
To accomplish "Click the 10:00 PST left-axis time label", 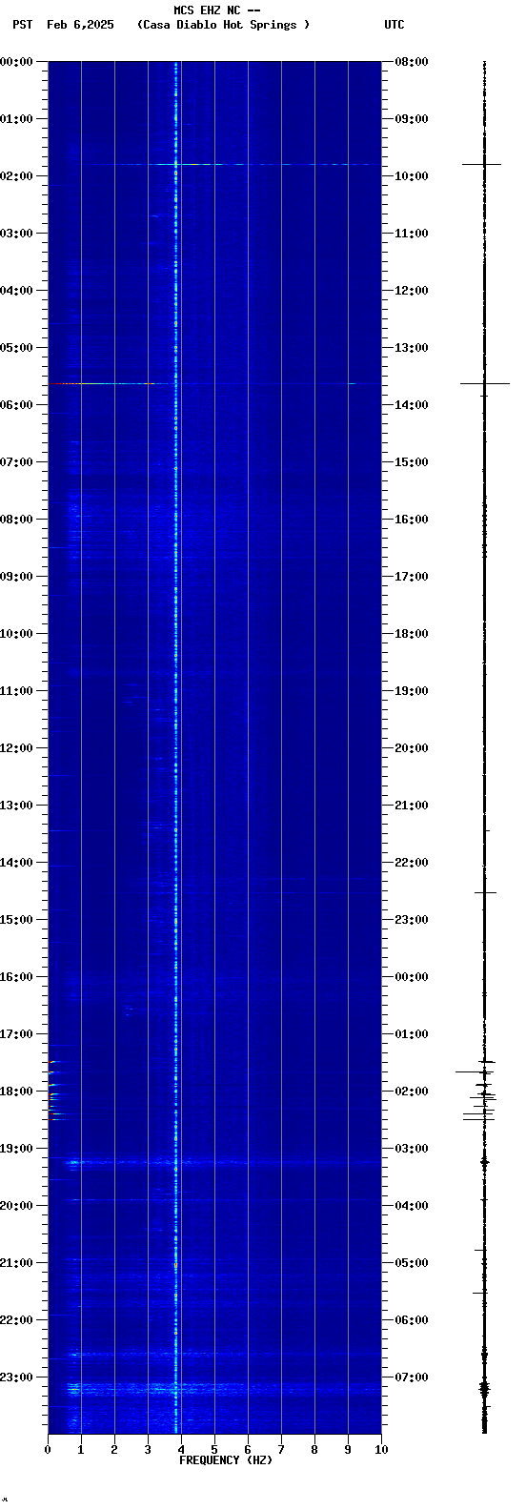I will pyautogui.click(x=17, y=634).
